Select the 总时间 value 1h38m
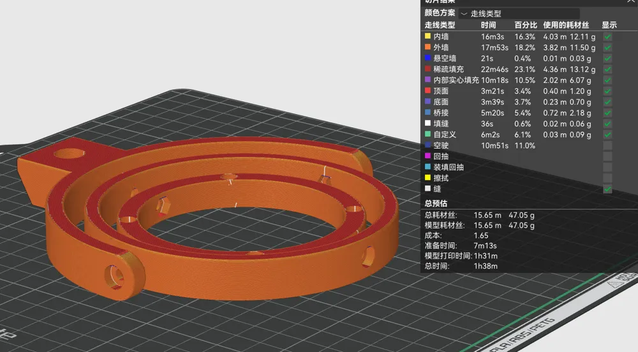Screen dimensions: 638x352 (x=486, y=267)
